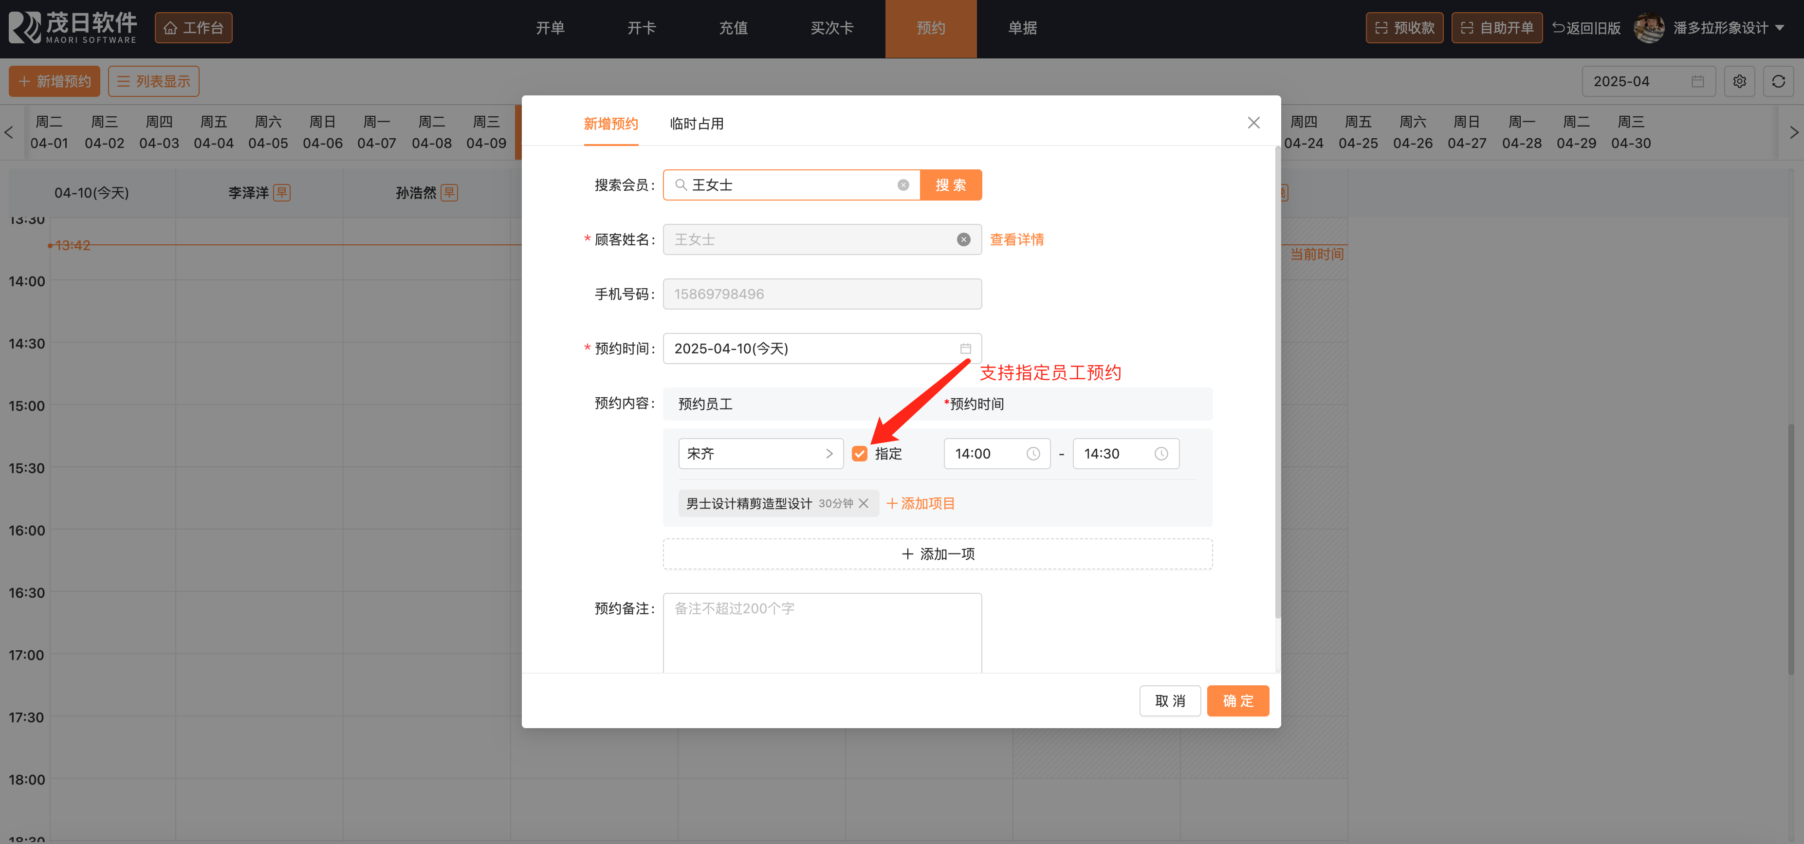The height and width of the screenshot is (844, 1804).
Task: Close the new appointment dialog
Action: (x=1253, y=123)
